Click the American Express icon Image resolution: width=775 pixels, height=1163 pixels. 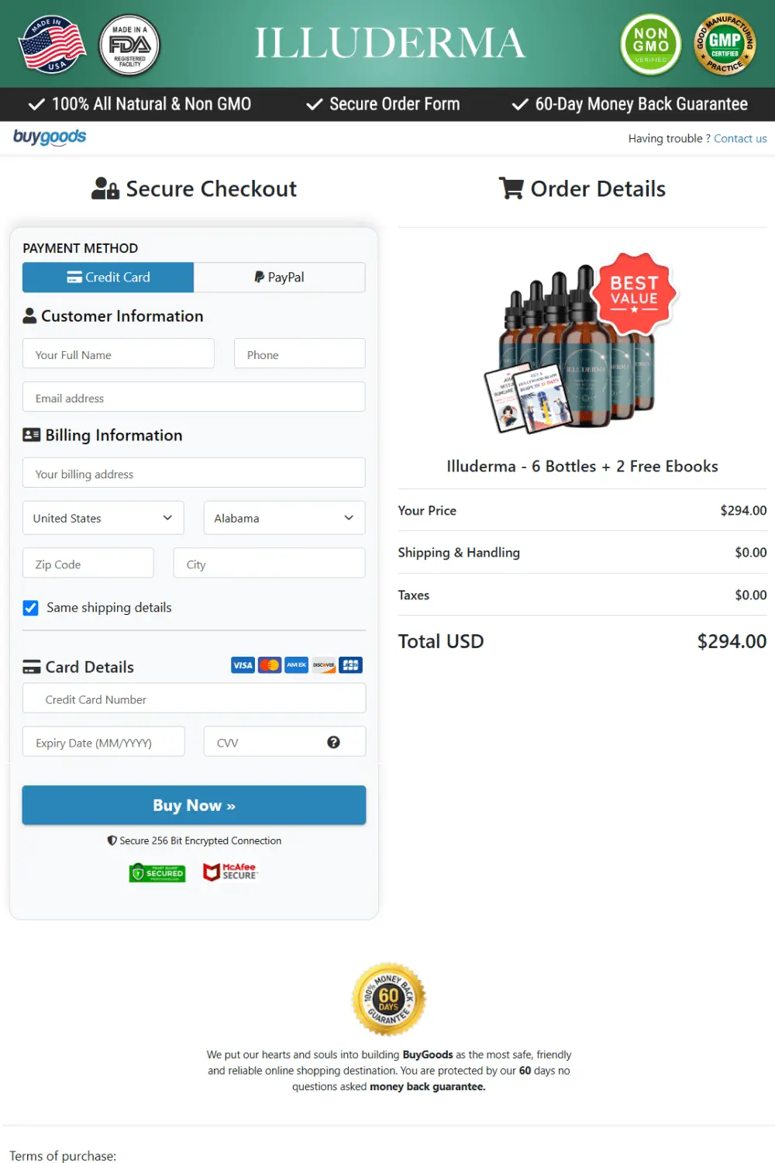coord(296,664)
